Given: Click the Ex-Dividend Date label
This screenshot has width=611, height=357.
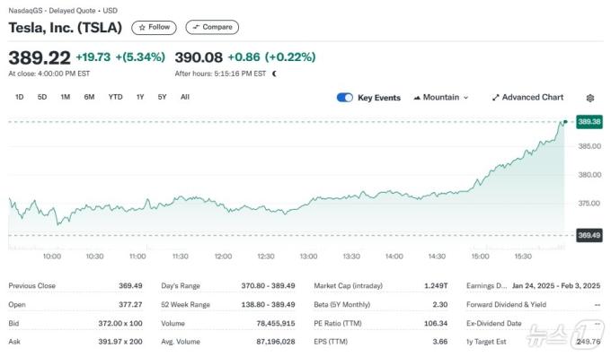Looking at the screenshot, I should (x=494, y=324).
